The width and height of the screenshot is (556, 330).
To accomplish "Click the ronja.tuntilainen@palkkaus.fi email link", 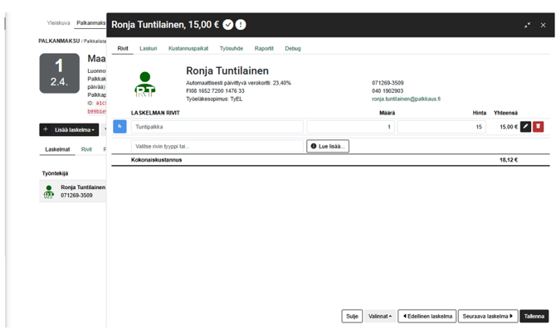I will click(x=406, y=99).
